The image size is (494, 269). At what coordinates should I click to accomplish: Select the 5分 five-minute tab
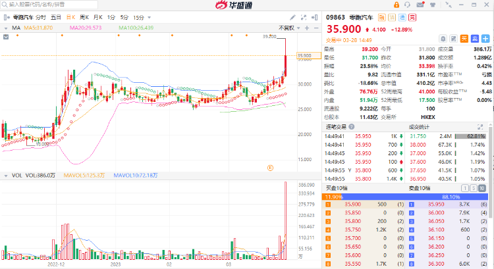tap(124, 17)
